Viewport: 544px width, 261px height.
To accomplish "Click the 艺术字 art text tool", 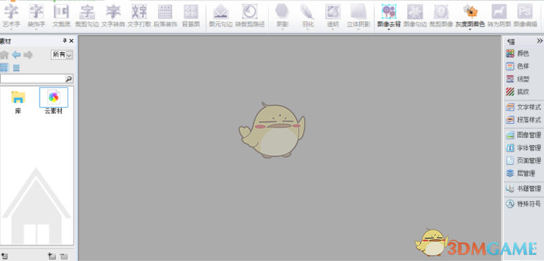I will point(11,15).
